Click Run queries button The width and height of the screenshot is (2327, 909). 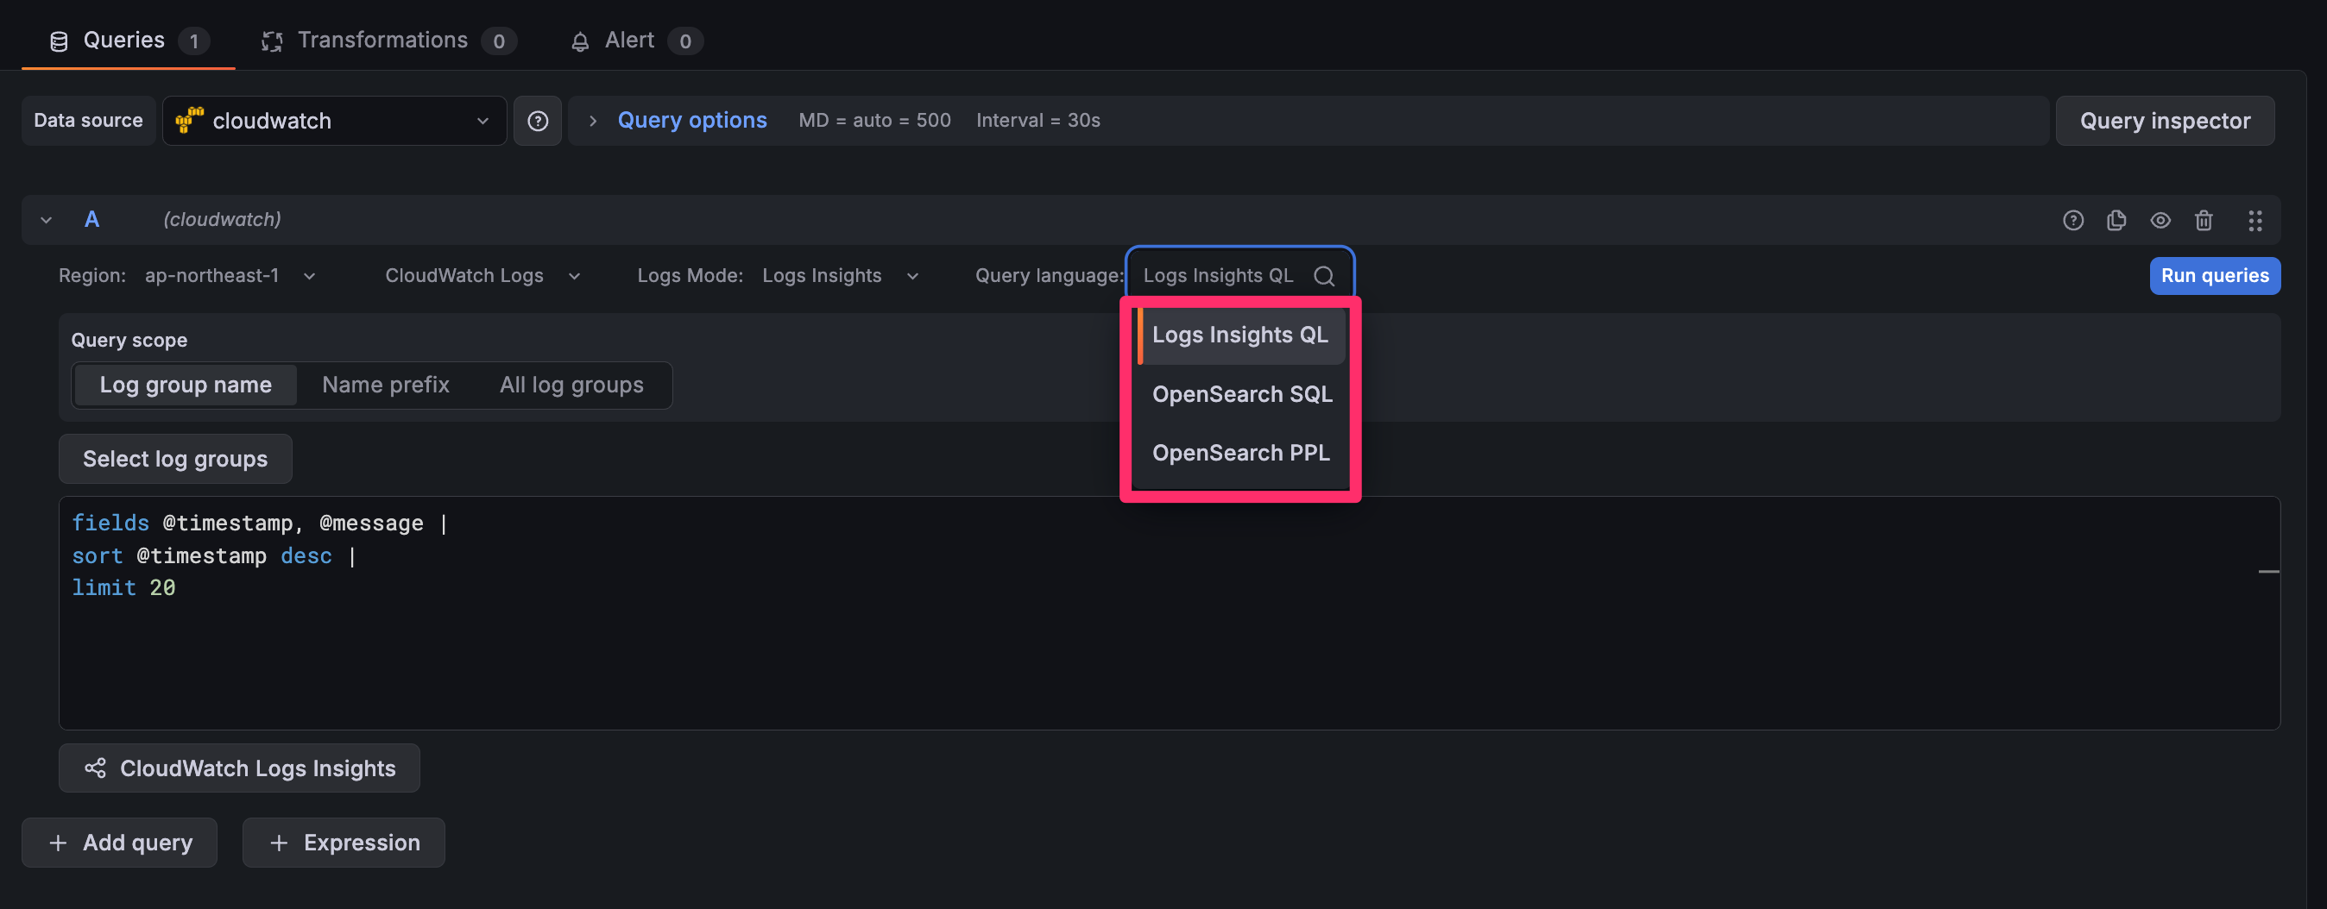click(x=2214, y=275)
